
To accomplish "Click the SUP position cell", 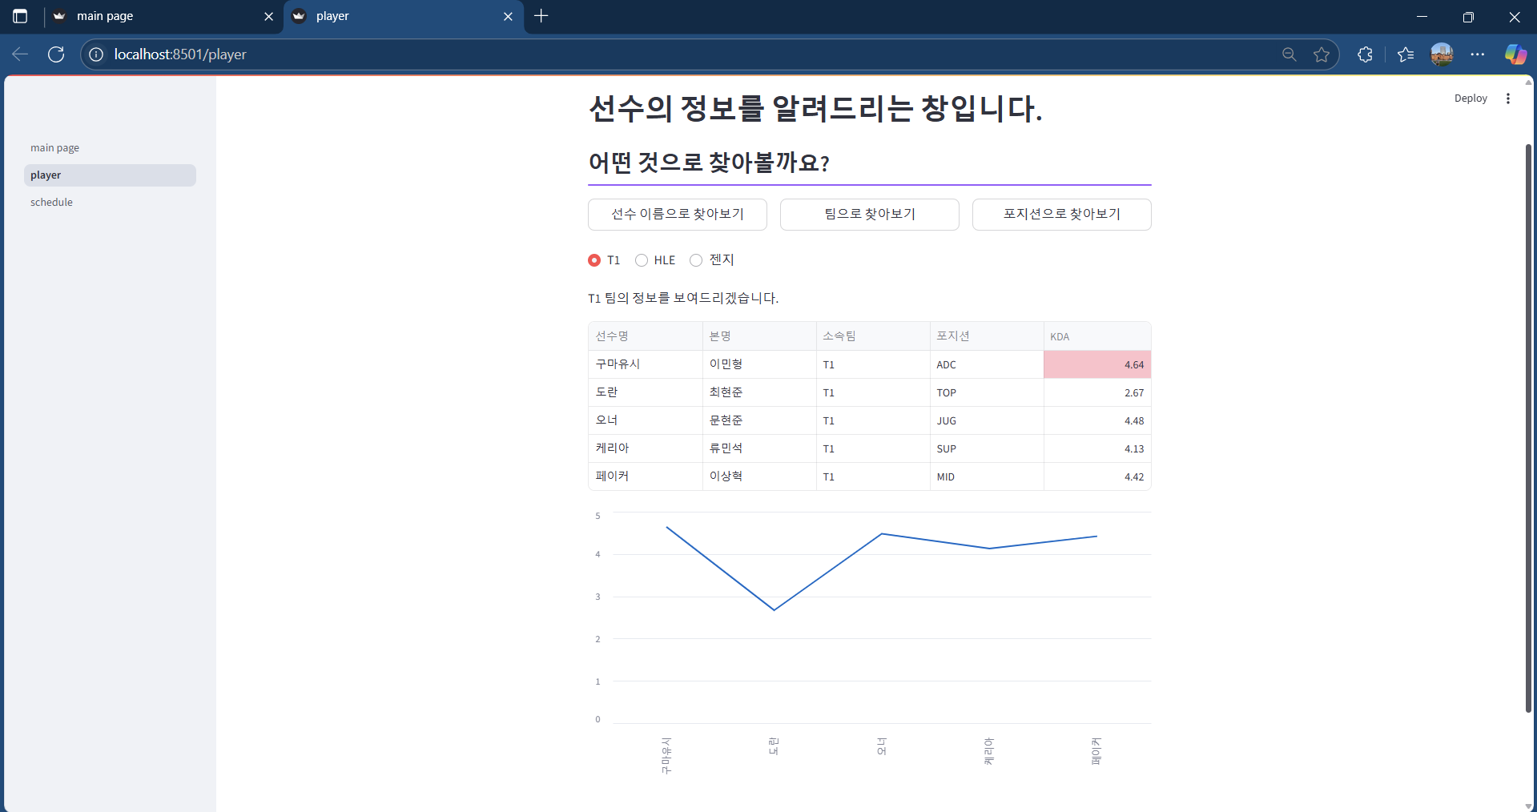I will pyautogui.click(x=987, y=448).
